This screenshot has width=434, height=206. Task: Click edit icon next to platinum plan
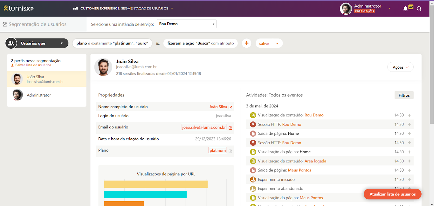click(x=231, y=151)
